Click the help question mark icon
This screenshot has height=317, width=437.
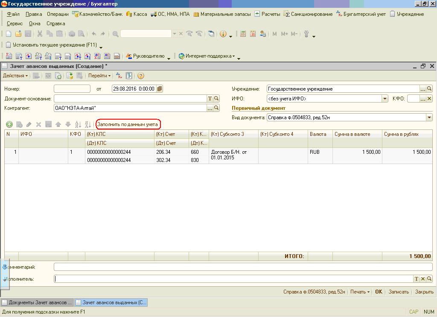(x=140, y=76)
